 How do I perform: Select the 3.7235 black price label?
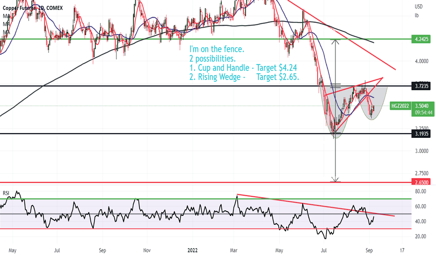click(x=421, y=86)
